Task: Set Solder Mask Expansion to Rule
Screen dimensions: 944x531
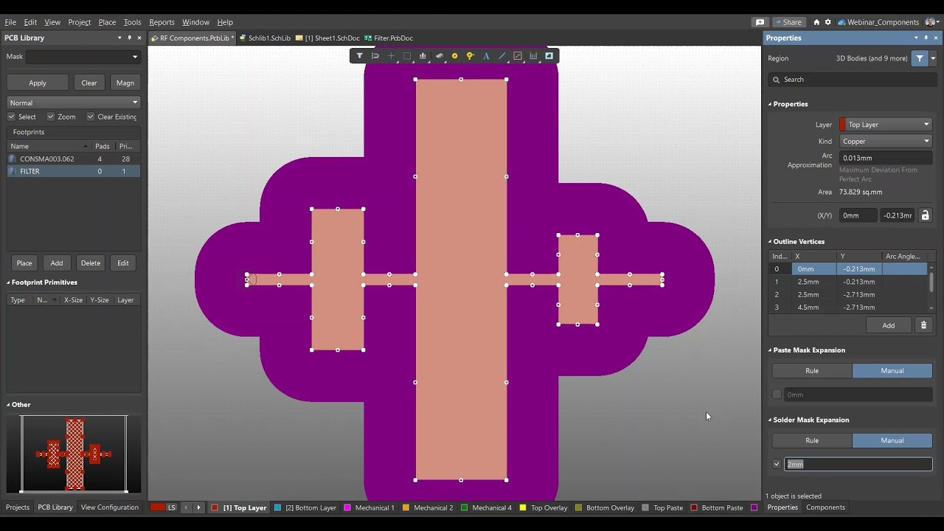Action: point(812,440)
